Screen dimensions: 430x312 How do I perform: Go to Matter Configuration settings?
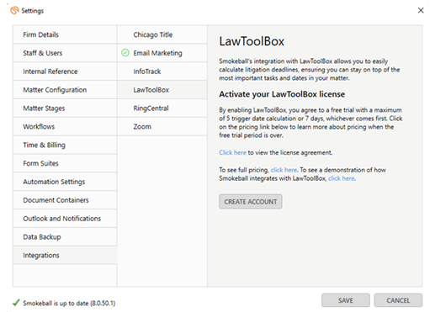click(x=65, y=90)
